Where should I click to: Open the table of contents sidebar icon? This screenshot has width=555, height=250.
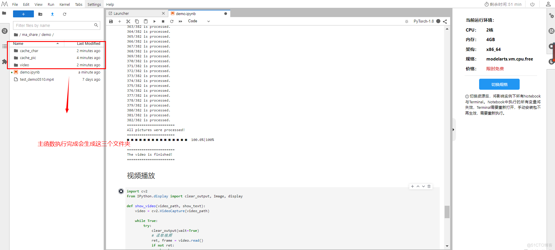(x=4, y=46)
